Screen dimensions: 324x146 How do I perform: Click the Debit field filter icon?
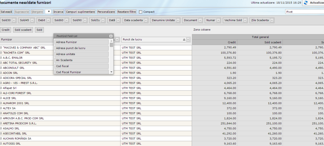click(x=48, y=20)
